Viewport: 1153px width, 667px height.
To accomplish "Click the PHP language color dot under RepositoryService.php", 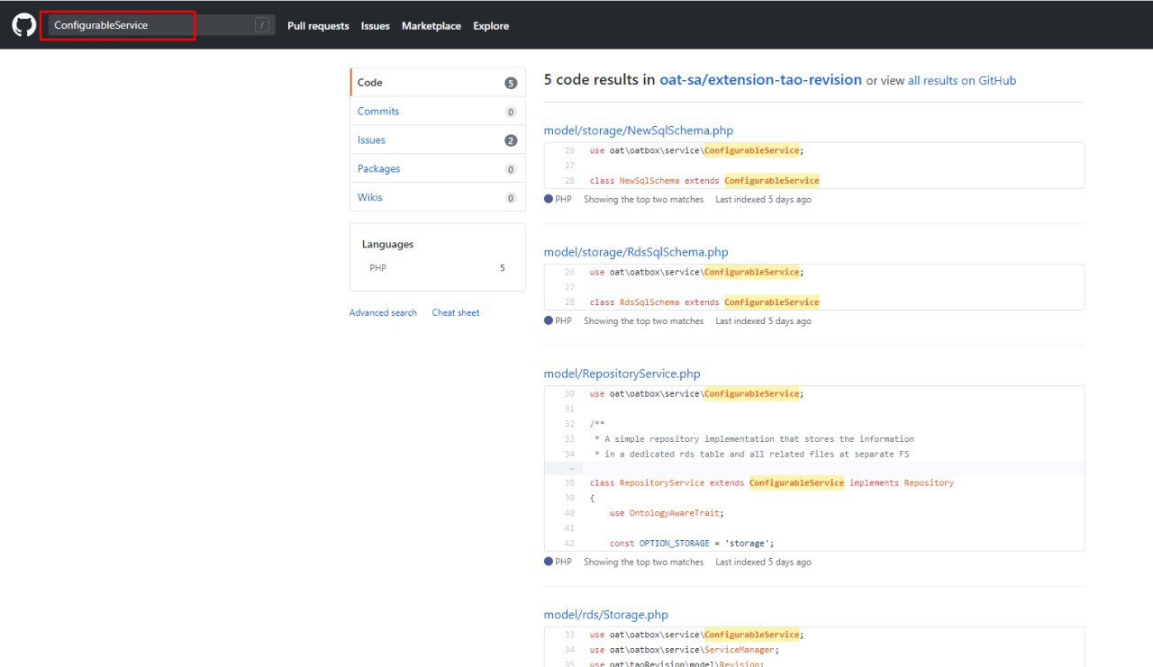I will coord(549,562).
